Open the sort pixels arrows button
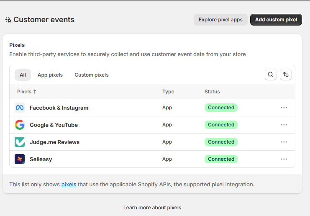This screenshot has height=216, width=310. (285, 75)
